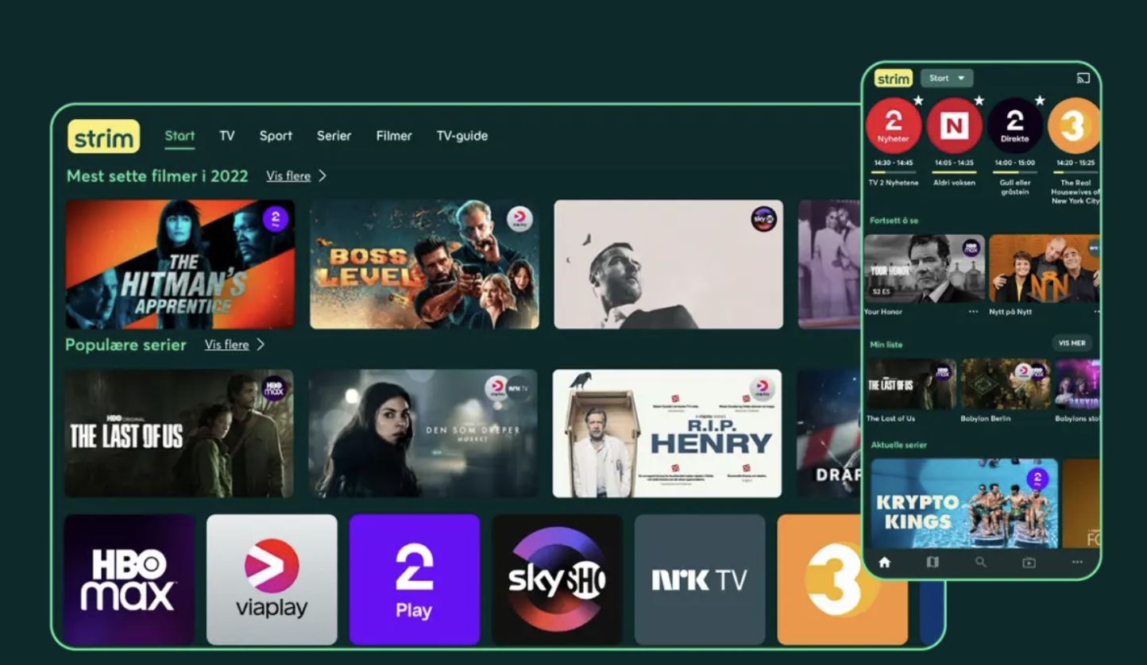This screenshot has width=1147, height=665.
Task: Open the orange TV3 app tile
Action: point(842,579)
